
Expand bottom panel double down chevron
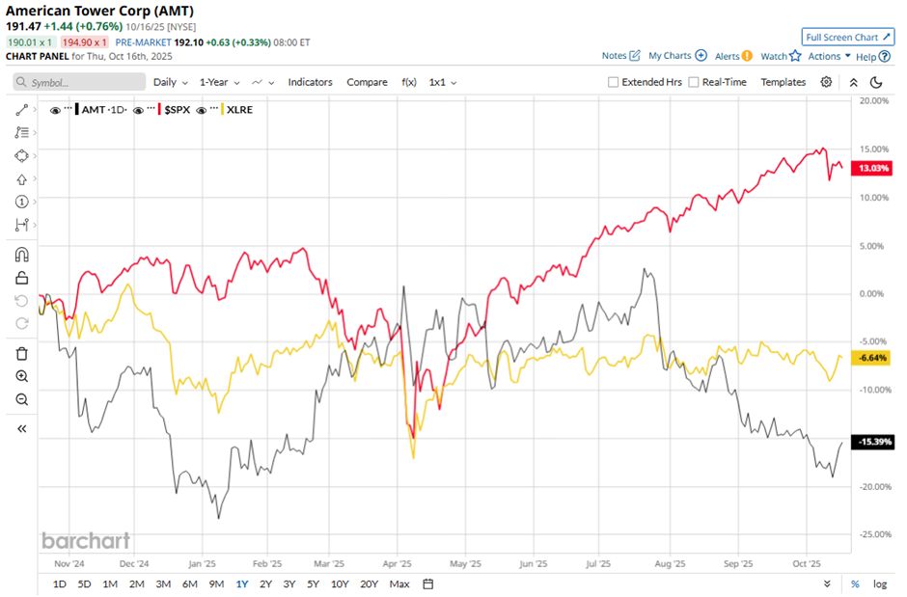(827, 583)
